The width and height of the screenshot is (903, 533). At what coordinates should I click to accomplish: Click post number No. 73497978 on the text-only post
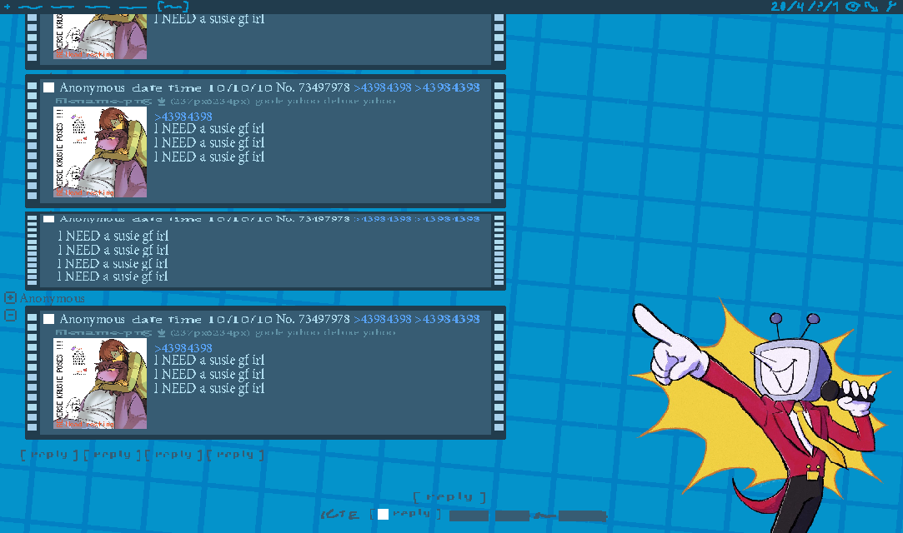pos(313,219)
